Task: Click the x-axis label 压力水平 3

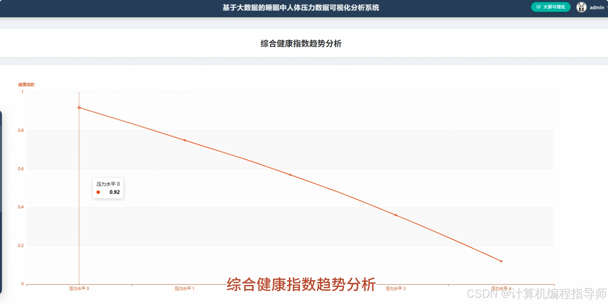Action: (x=396, y=288)
